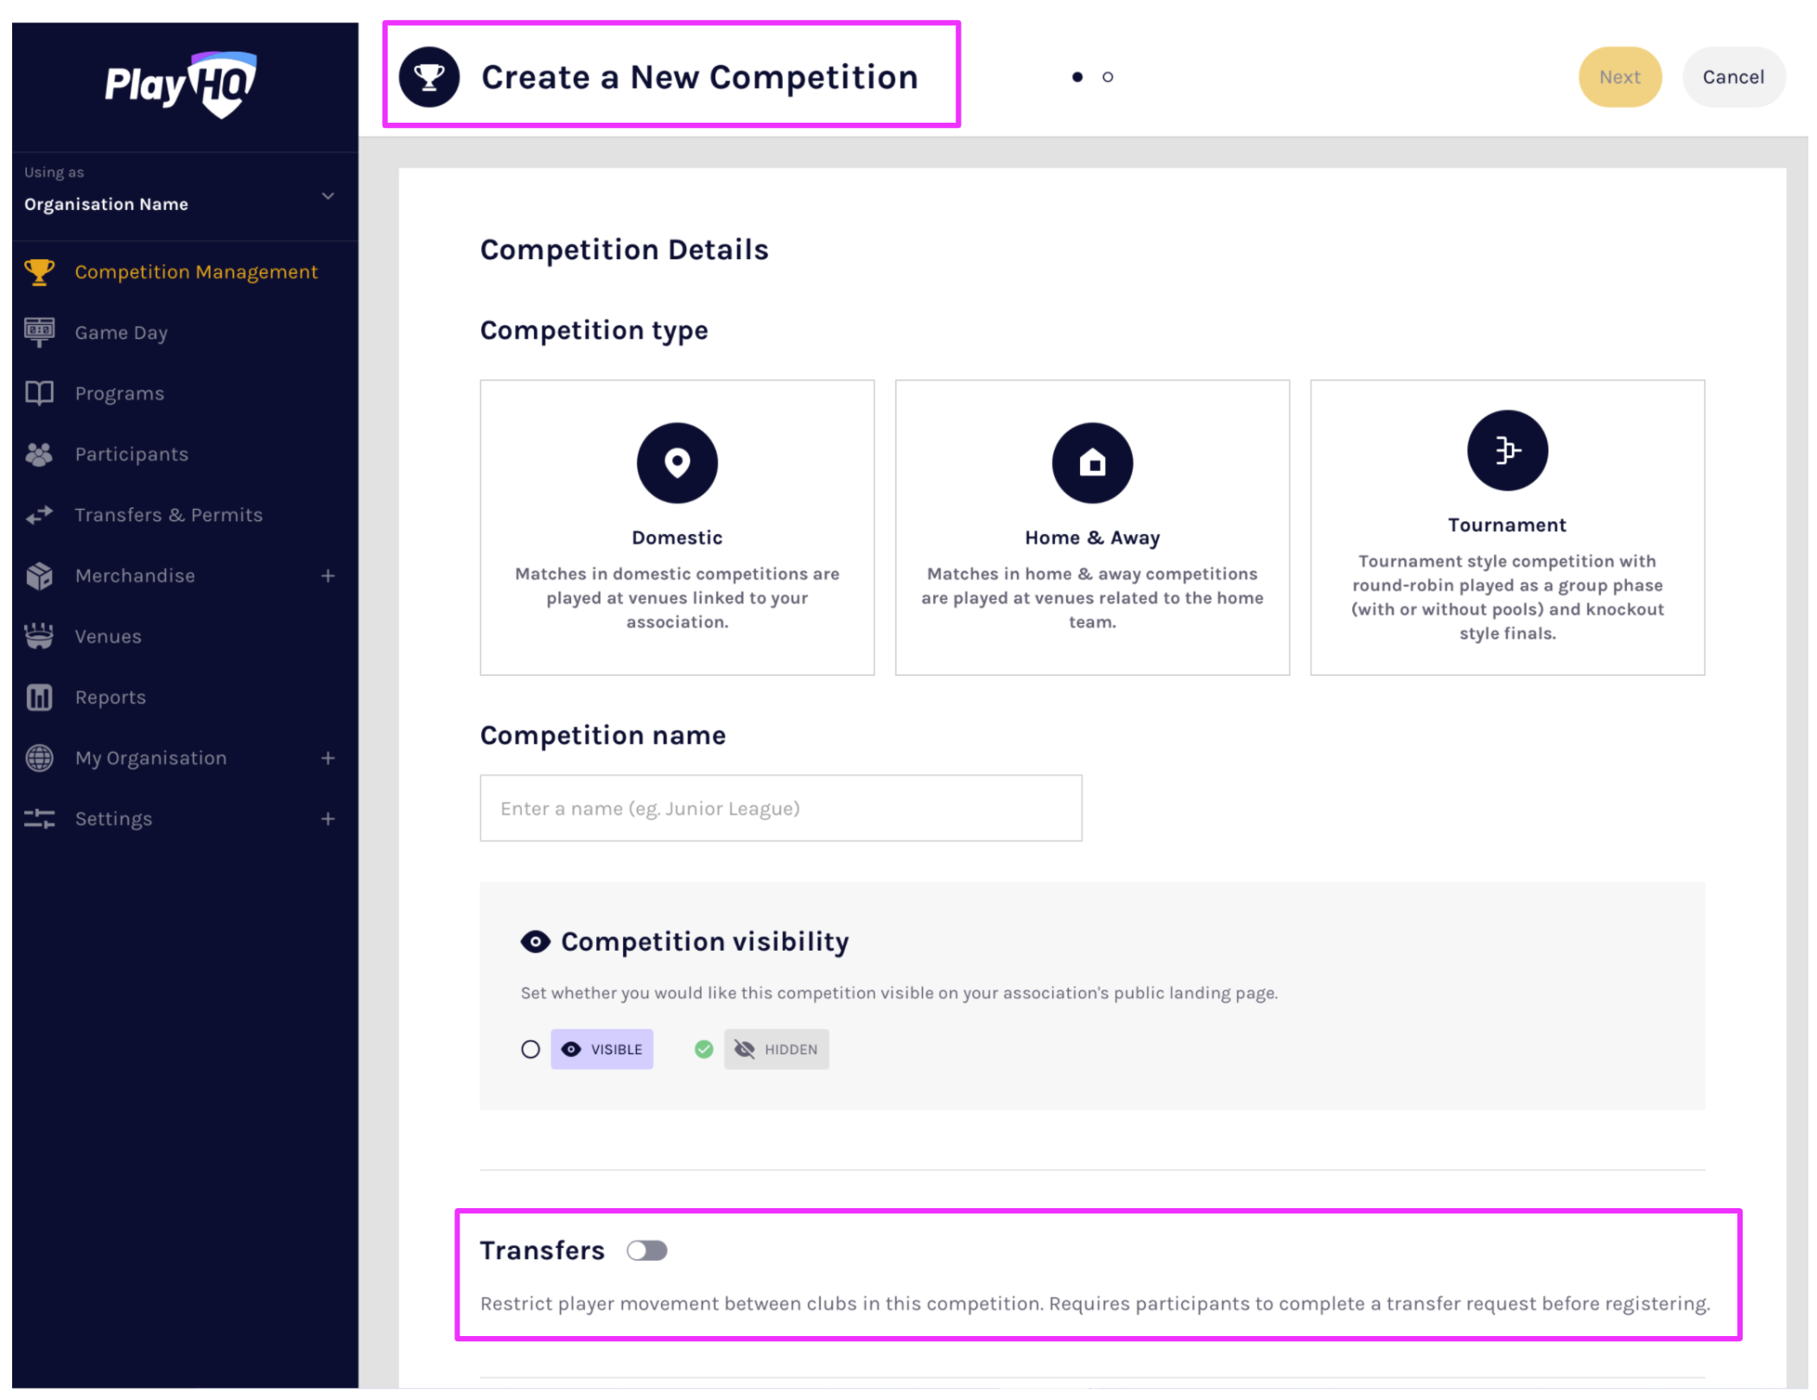1817x1400 pixels.
Task: Click the Competition name input field
Action: coord(780,808)
